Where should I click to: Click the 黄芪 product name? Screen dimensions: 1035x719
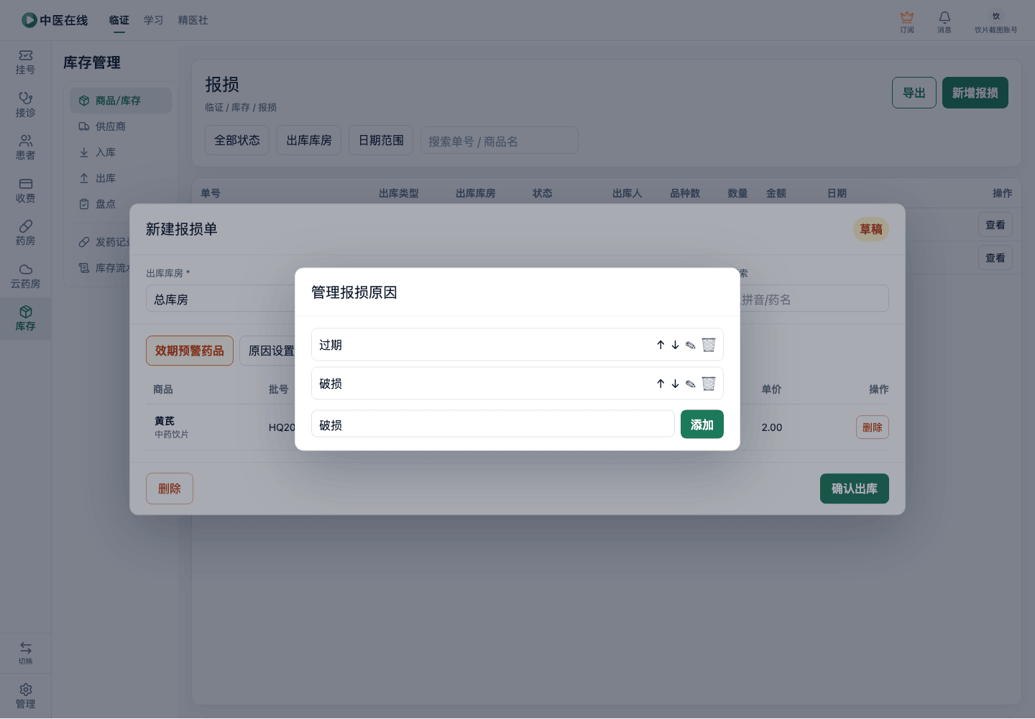pyautogui.click(x=165, y=421)
